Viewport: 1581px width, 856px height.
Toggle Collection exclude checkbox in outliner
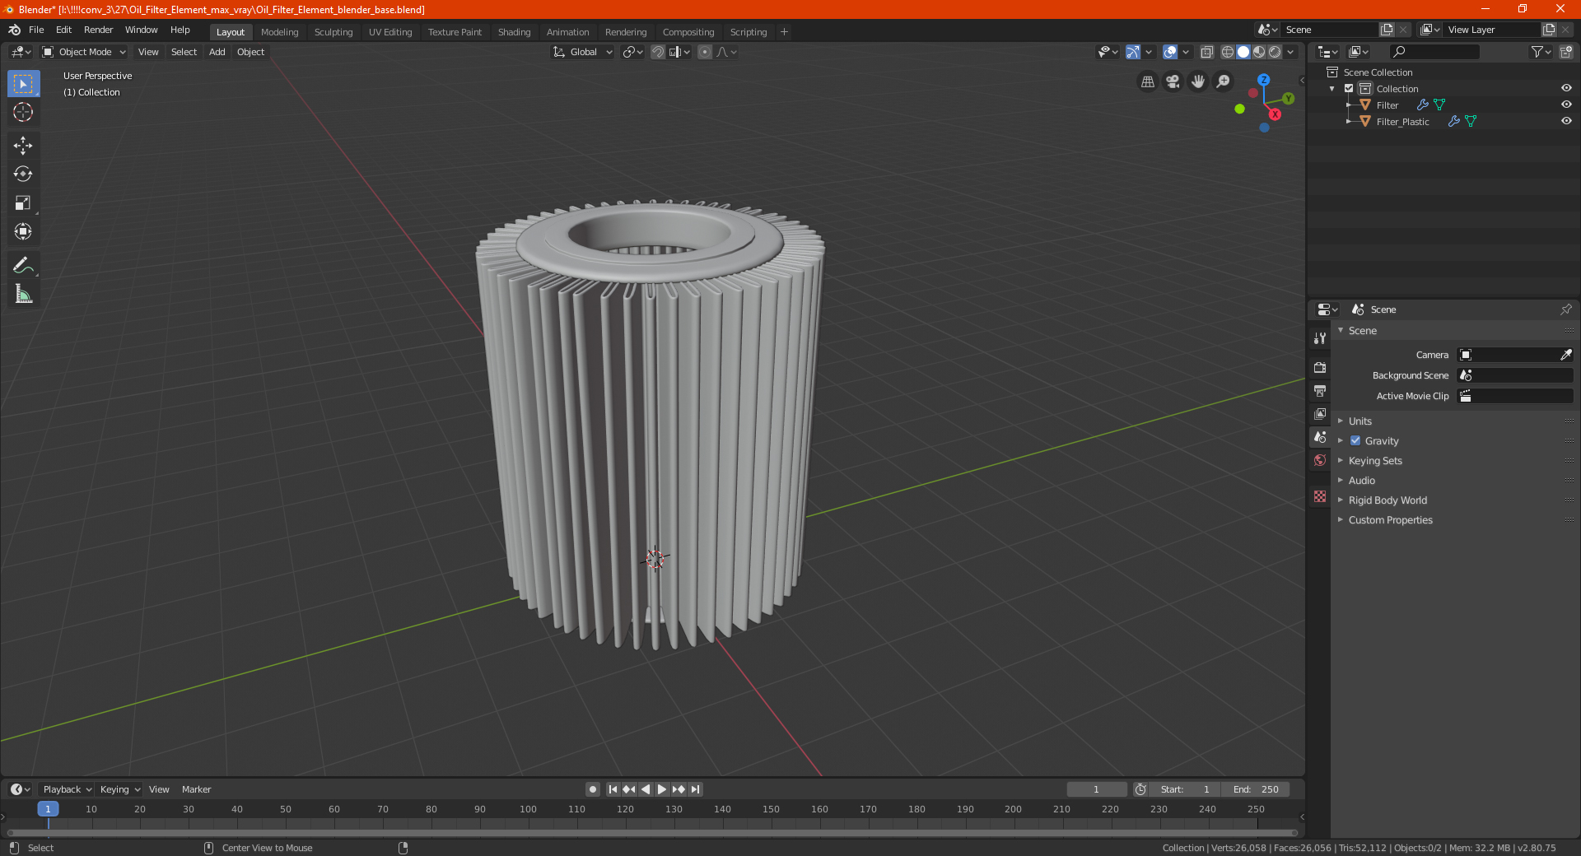tap(1349, 89)
